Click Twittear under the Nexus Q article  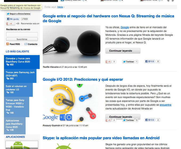coord(129,62)
